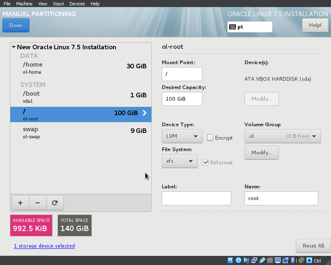The image size is (331, 265).
Task: Open the View menu
Action: (43, 4)
